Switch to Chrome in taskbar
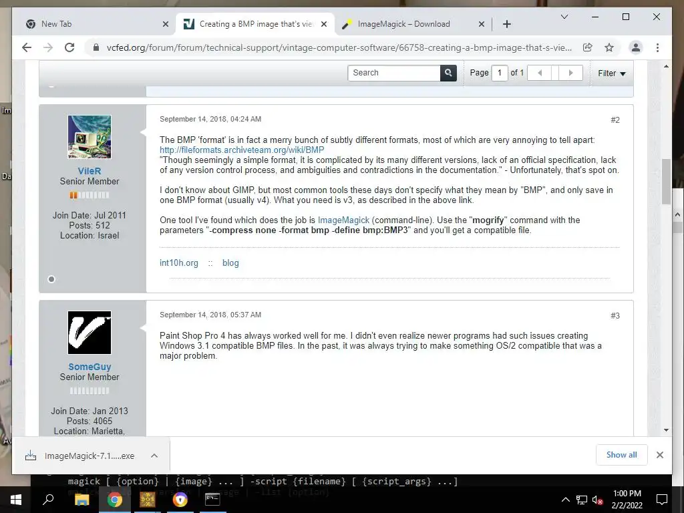This screenshot has width=684, height=513. click(x=115, y=500)
